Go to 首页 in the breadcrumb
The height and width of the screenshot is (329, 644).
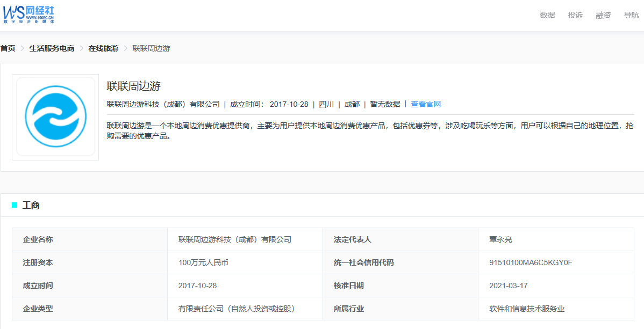8,48
